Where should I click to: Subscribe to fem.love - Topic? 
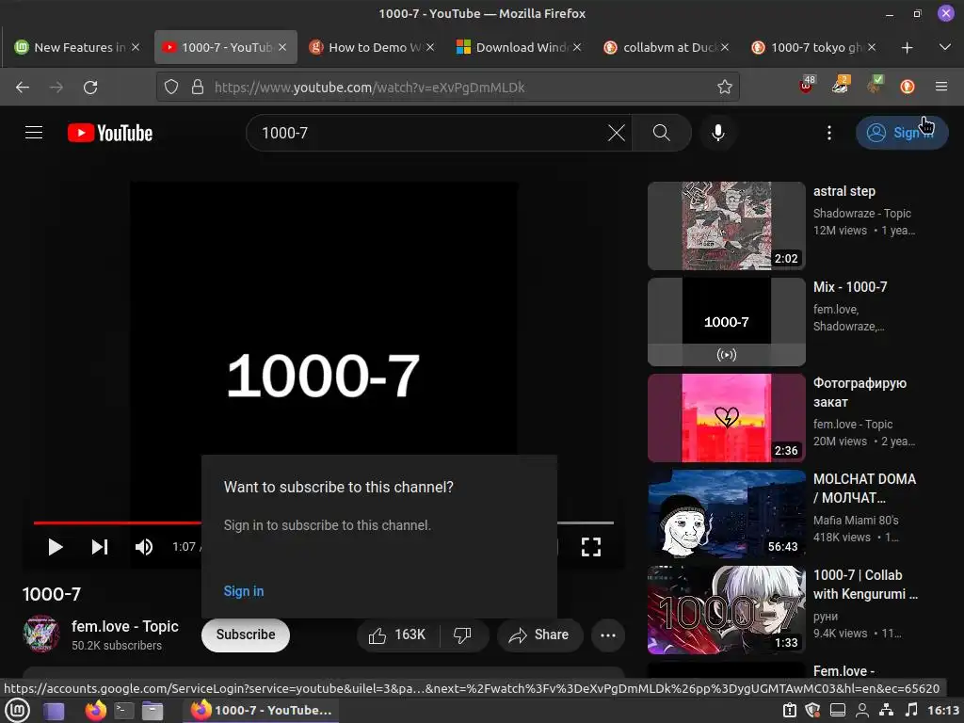[x=246, y=635]
